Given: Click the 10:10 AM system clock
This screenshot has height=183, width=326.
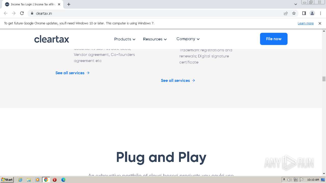Looking at the screenshot, I should click(x=313, y=180).
